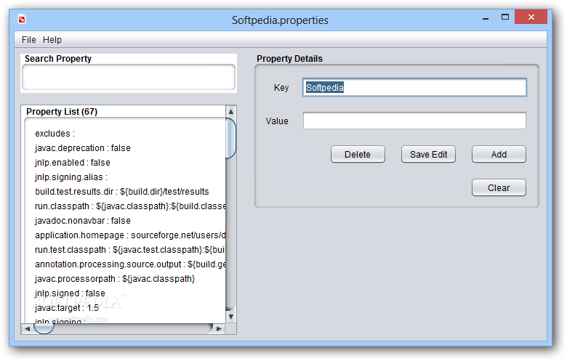This screenshot has height=361, width=567.
Task: Click the vertical scrollbar up arrow
Action: tap(230, 111)
